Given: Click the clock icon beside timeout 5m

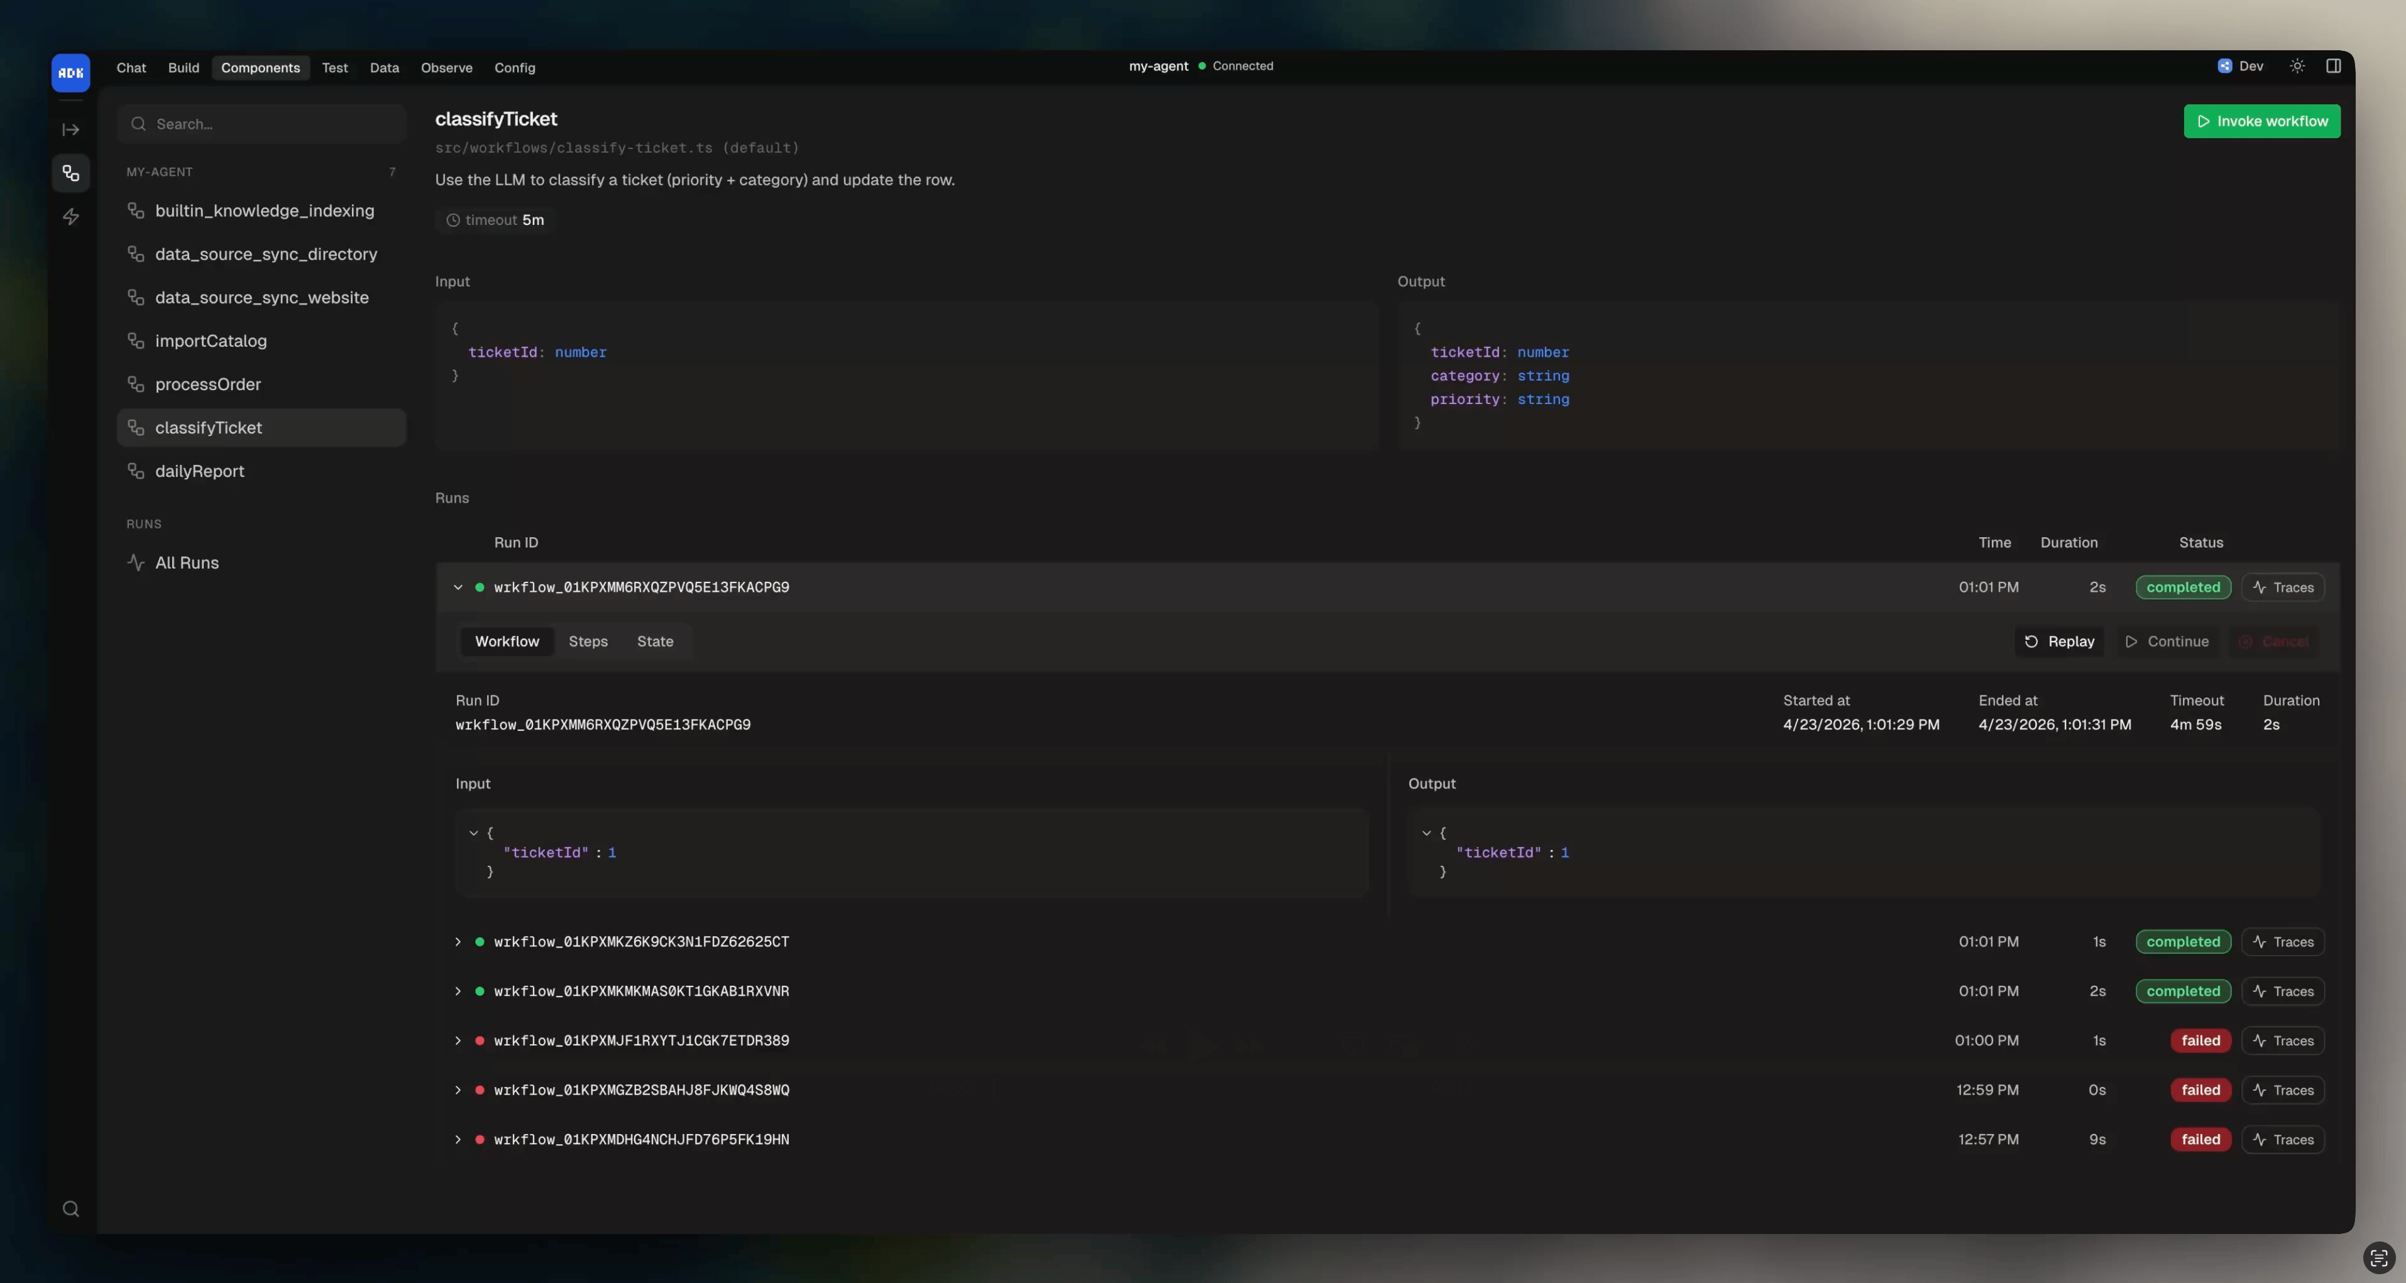Looking at the screenshot, I should (x=453, y=221).
